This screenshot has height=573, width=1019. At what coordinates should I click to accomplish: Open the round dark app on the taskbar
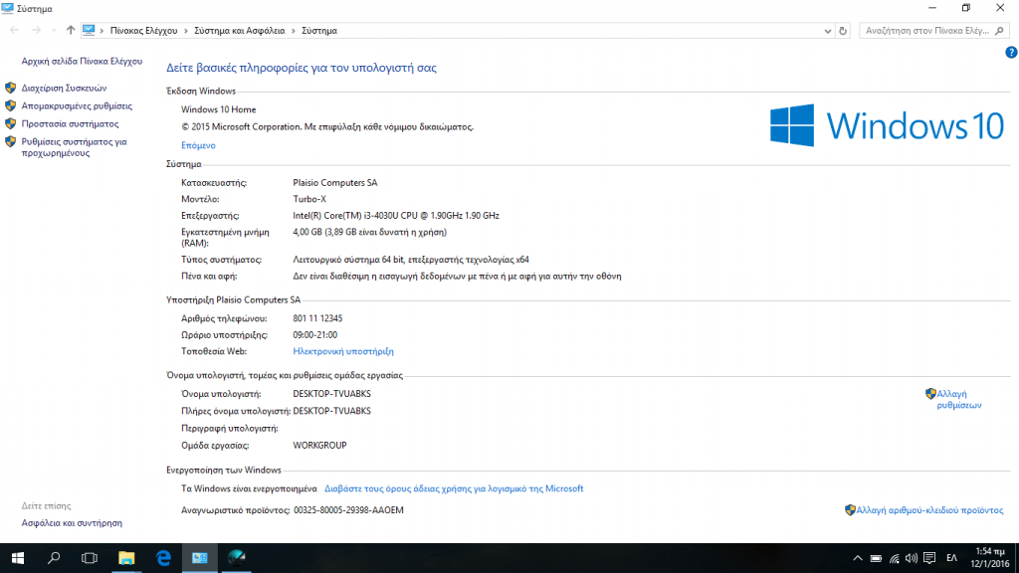click(x=237, y=558)
